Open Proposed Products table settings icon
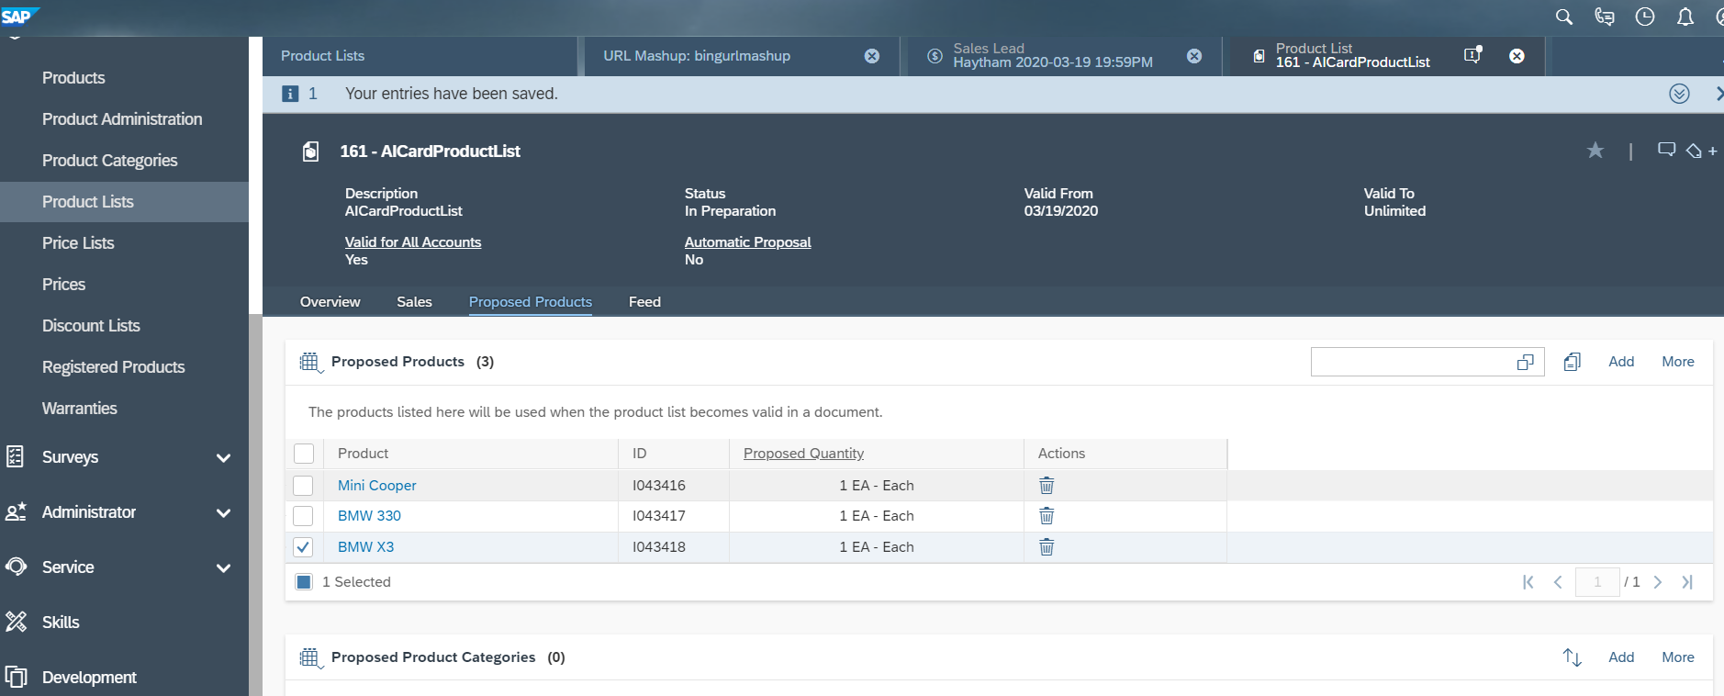The width and height of the screenshot is (1724, 696). 310,362
